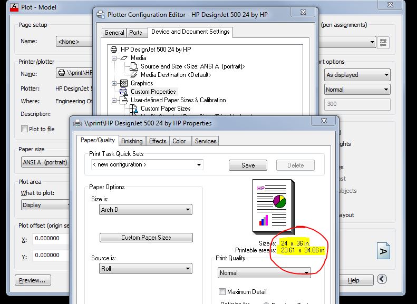Click the Graphics node icon

pos(124,83)
